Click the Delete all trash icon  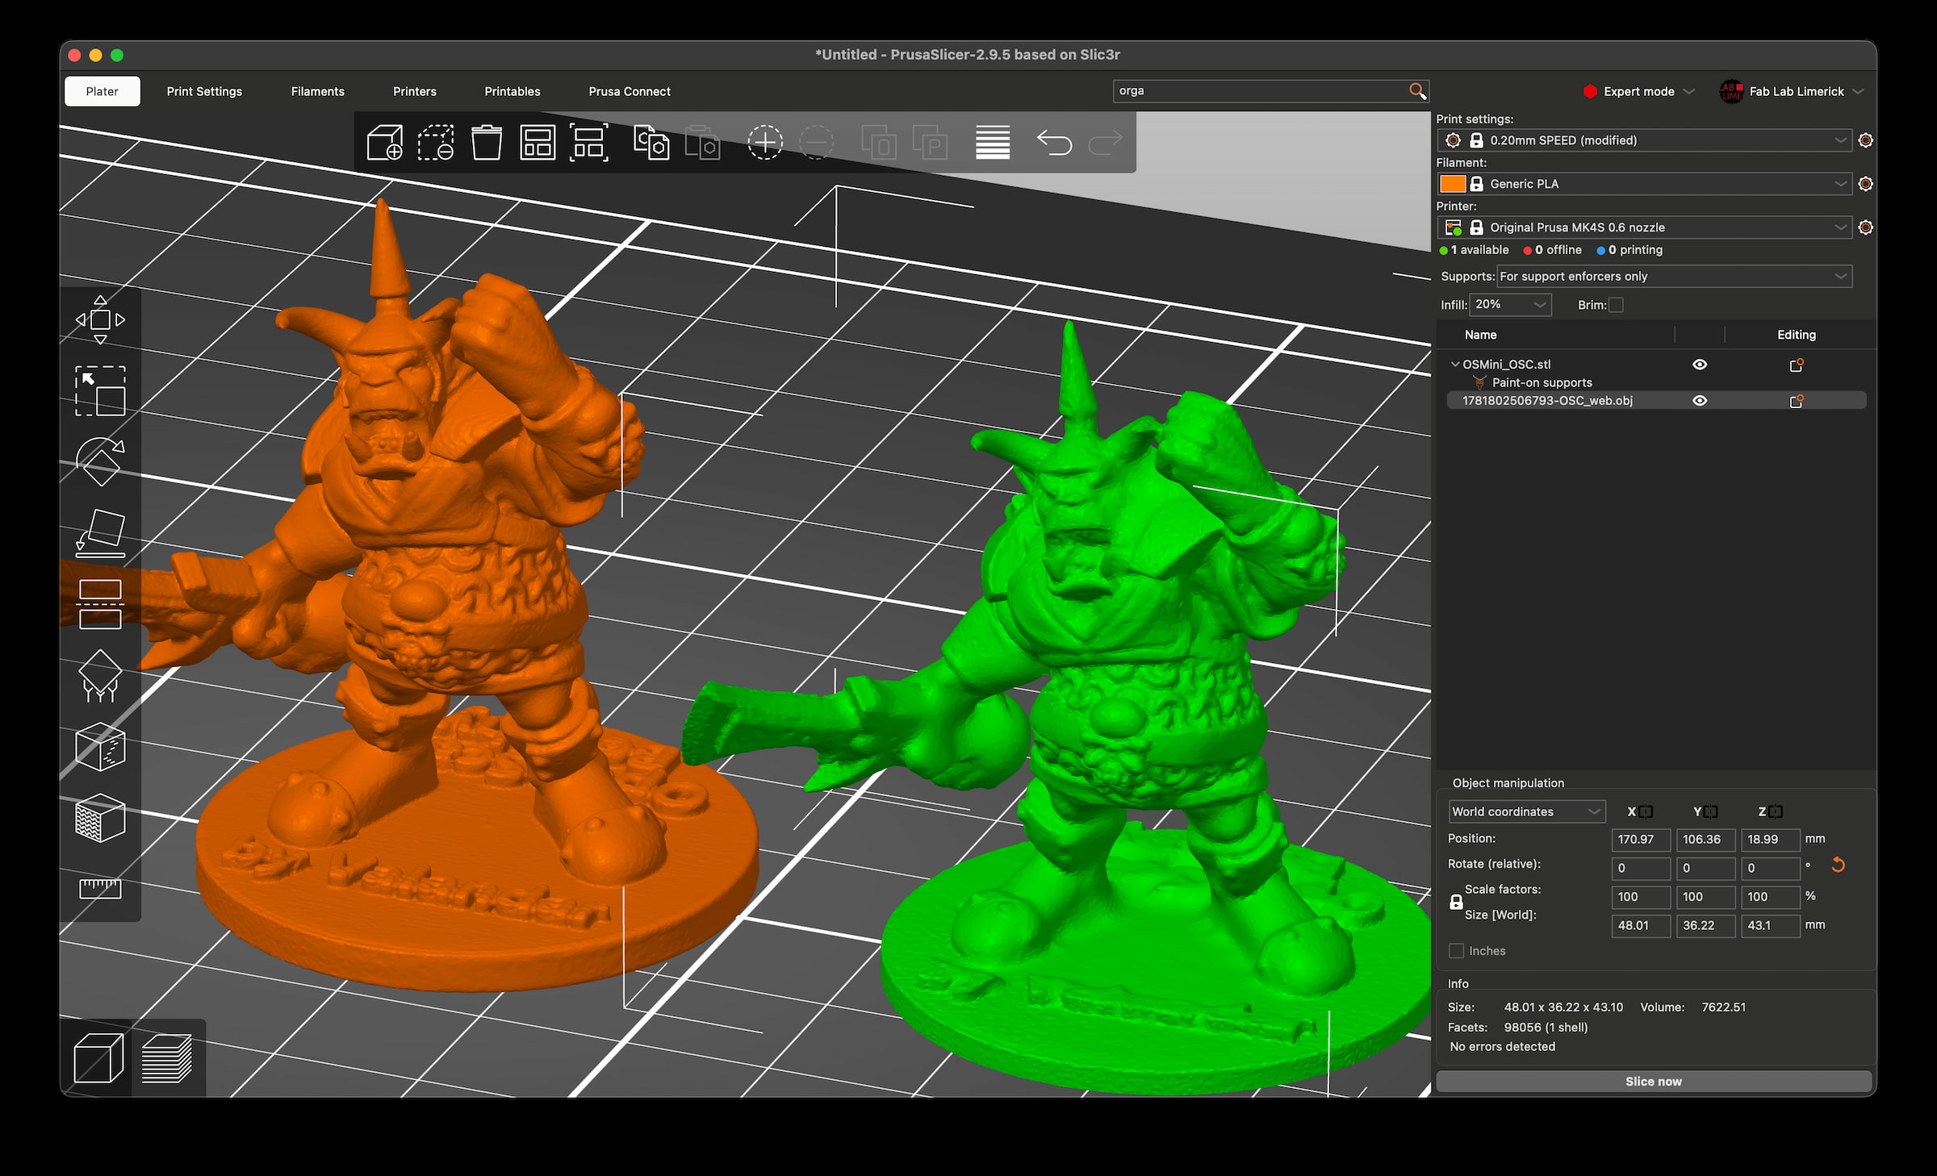[x=487, y=143]
